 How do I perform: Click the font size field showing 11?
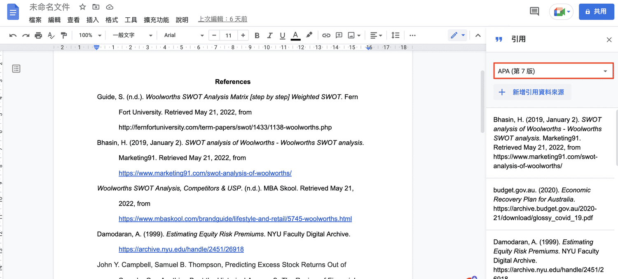tap(229, 35)
